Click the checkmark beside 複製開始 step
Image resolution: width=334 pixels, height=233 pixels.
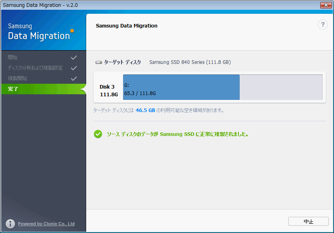click(74, 78)
